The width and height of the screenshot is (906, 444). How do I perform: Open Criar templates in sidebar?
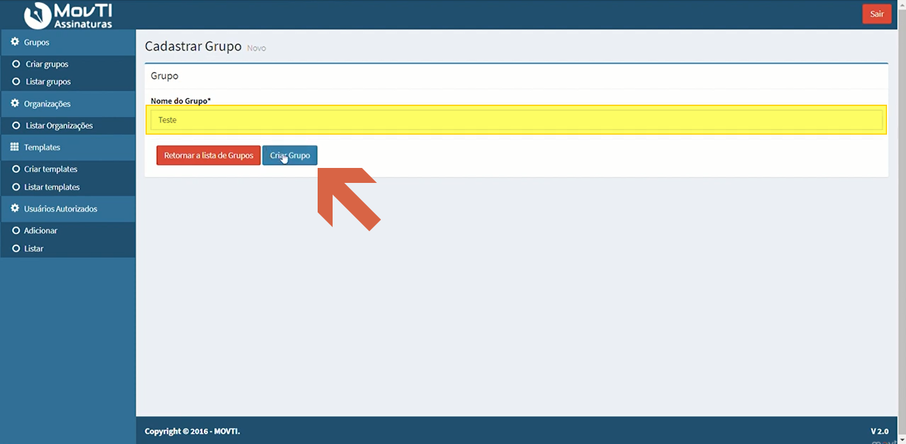coord(51,169)
